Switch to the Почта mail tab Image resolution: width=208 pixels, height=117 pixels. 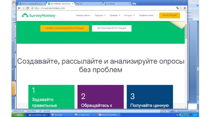click(32, 4)
